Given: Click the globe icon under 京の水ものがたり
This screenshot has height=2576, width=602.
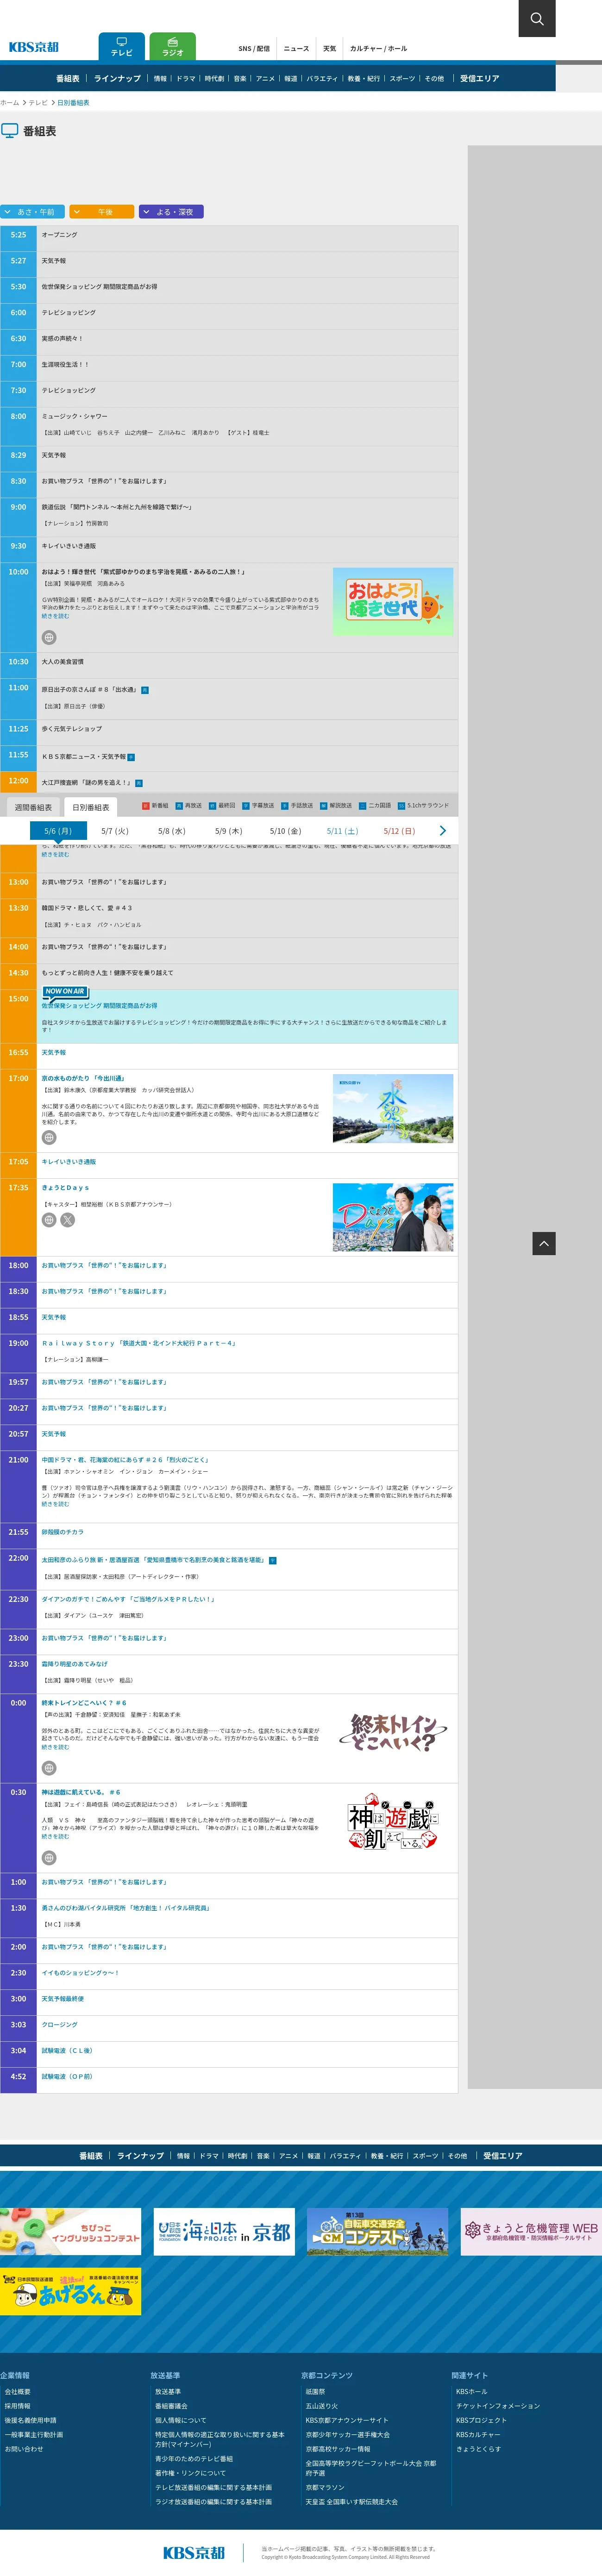Looking at the screenshot, I should pyautogui.click(x=49, y=1137).
